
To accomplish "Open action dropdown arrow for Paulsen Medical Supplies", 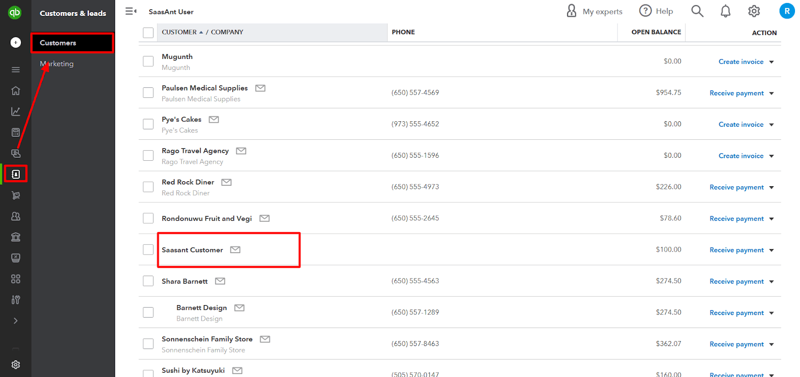I will [x=771, y=93].
